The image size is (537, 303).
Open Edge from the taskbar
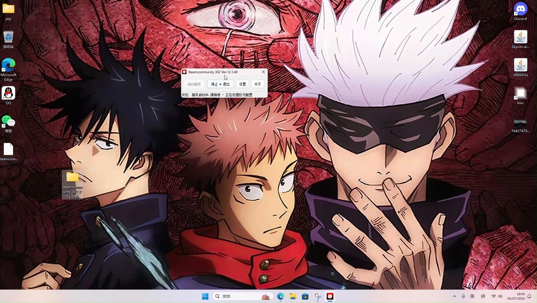click(x=281, y=296)
